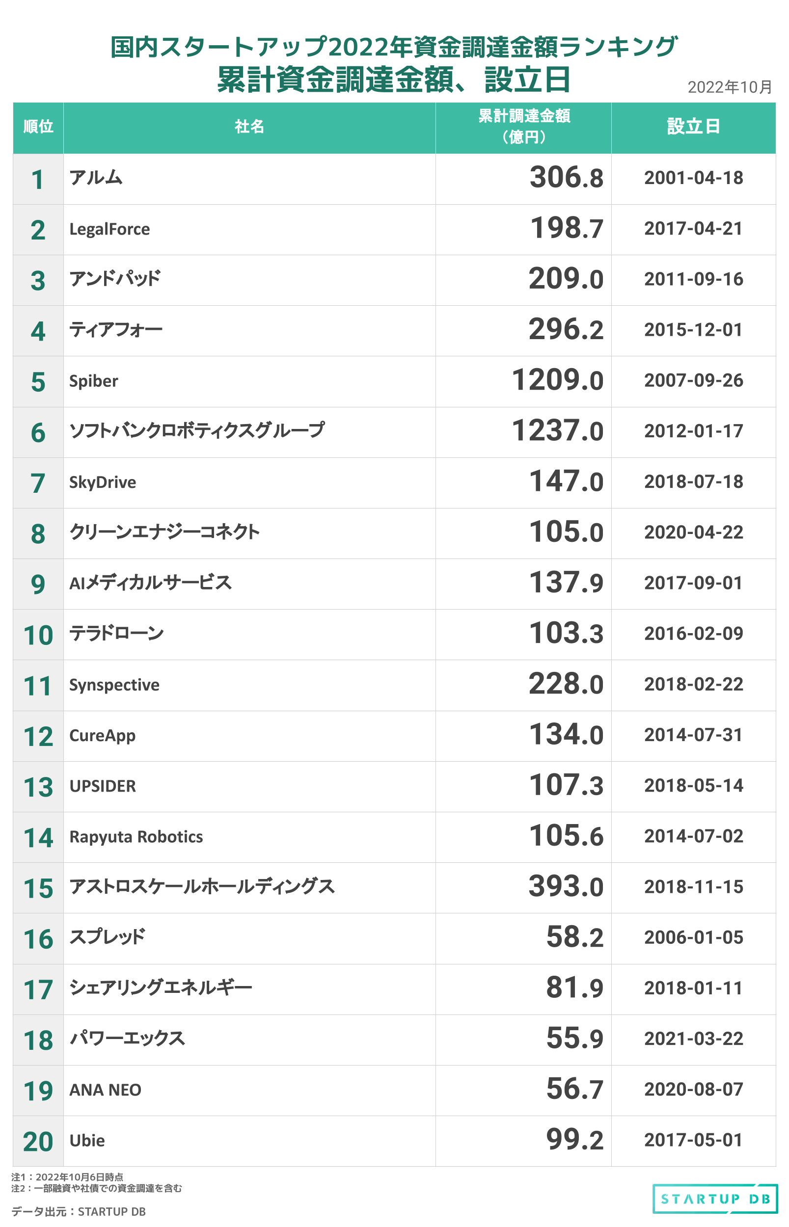The width and height of the screenshot is (789, 1227).
Task: Click the founding date 2021-03-22
Action: 693,1039
